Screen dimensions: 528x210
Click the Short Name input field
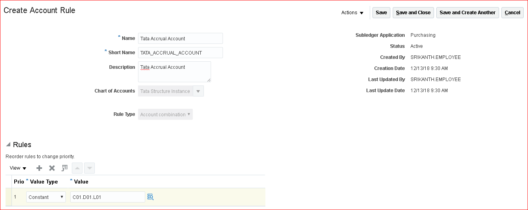tap(180, 53)
